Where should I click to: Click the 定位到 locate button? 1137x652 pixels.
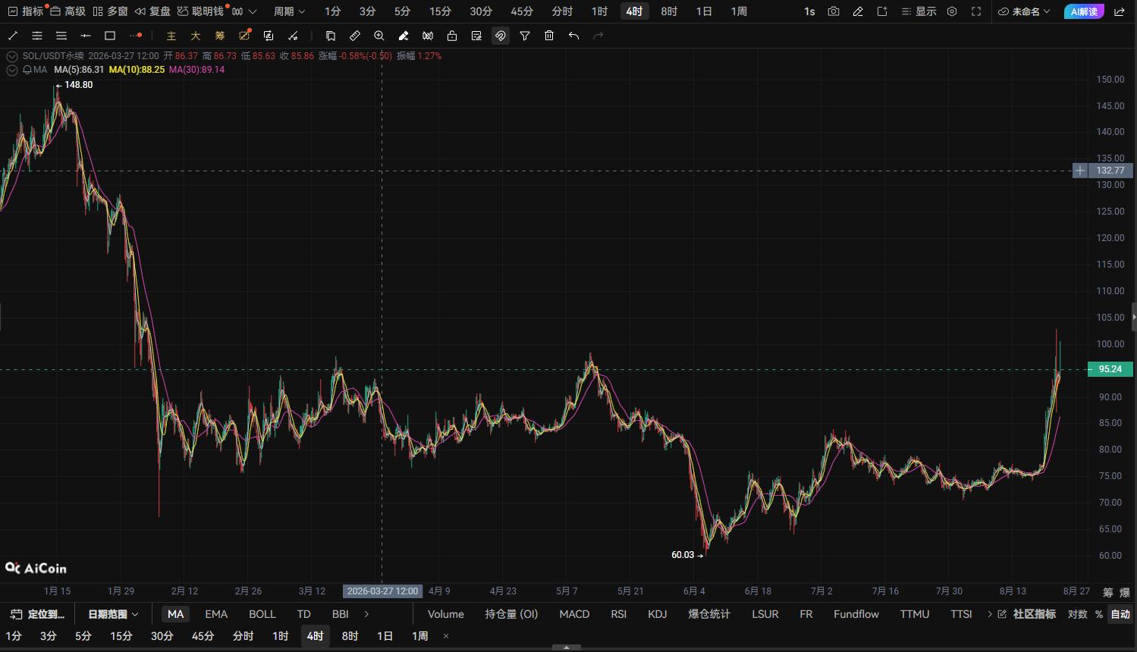click(38, 614)
